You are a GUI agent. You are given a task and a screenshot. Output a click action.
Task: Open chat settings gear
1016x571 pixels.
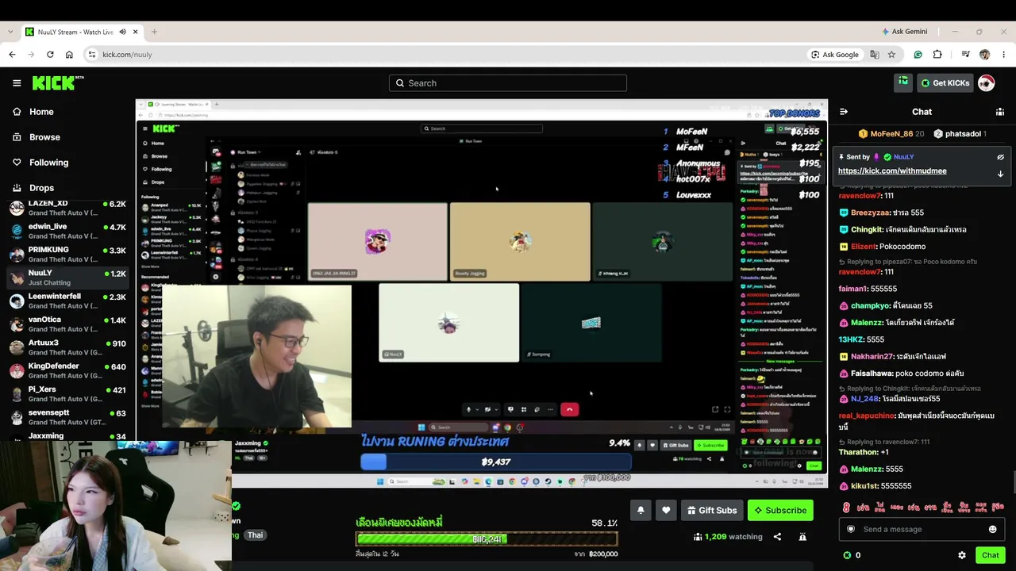click(962, 555)
